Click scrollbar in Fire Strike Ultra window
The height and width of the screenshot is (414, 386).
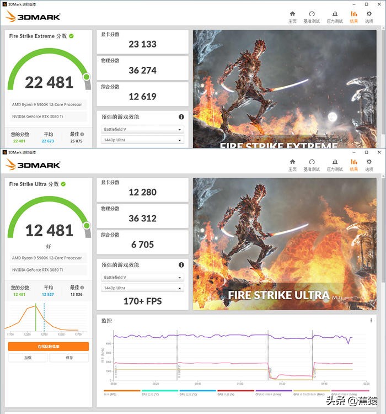pos(383,230)
